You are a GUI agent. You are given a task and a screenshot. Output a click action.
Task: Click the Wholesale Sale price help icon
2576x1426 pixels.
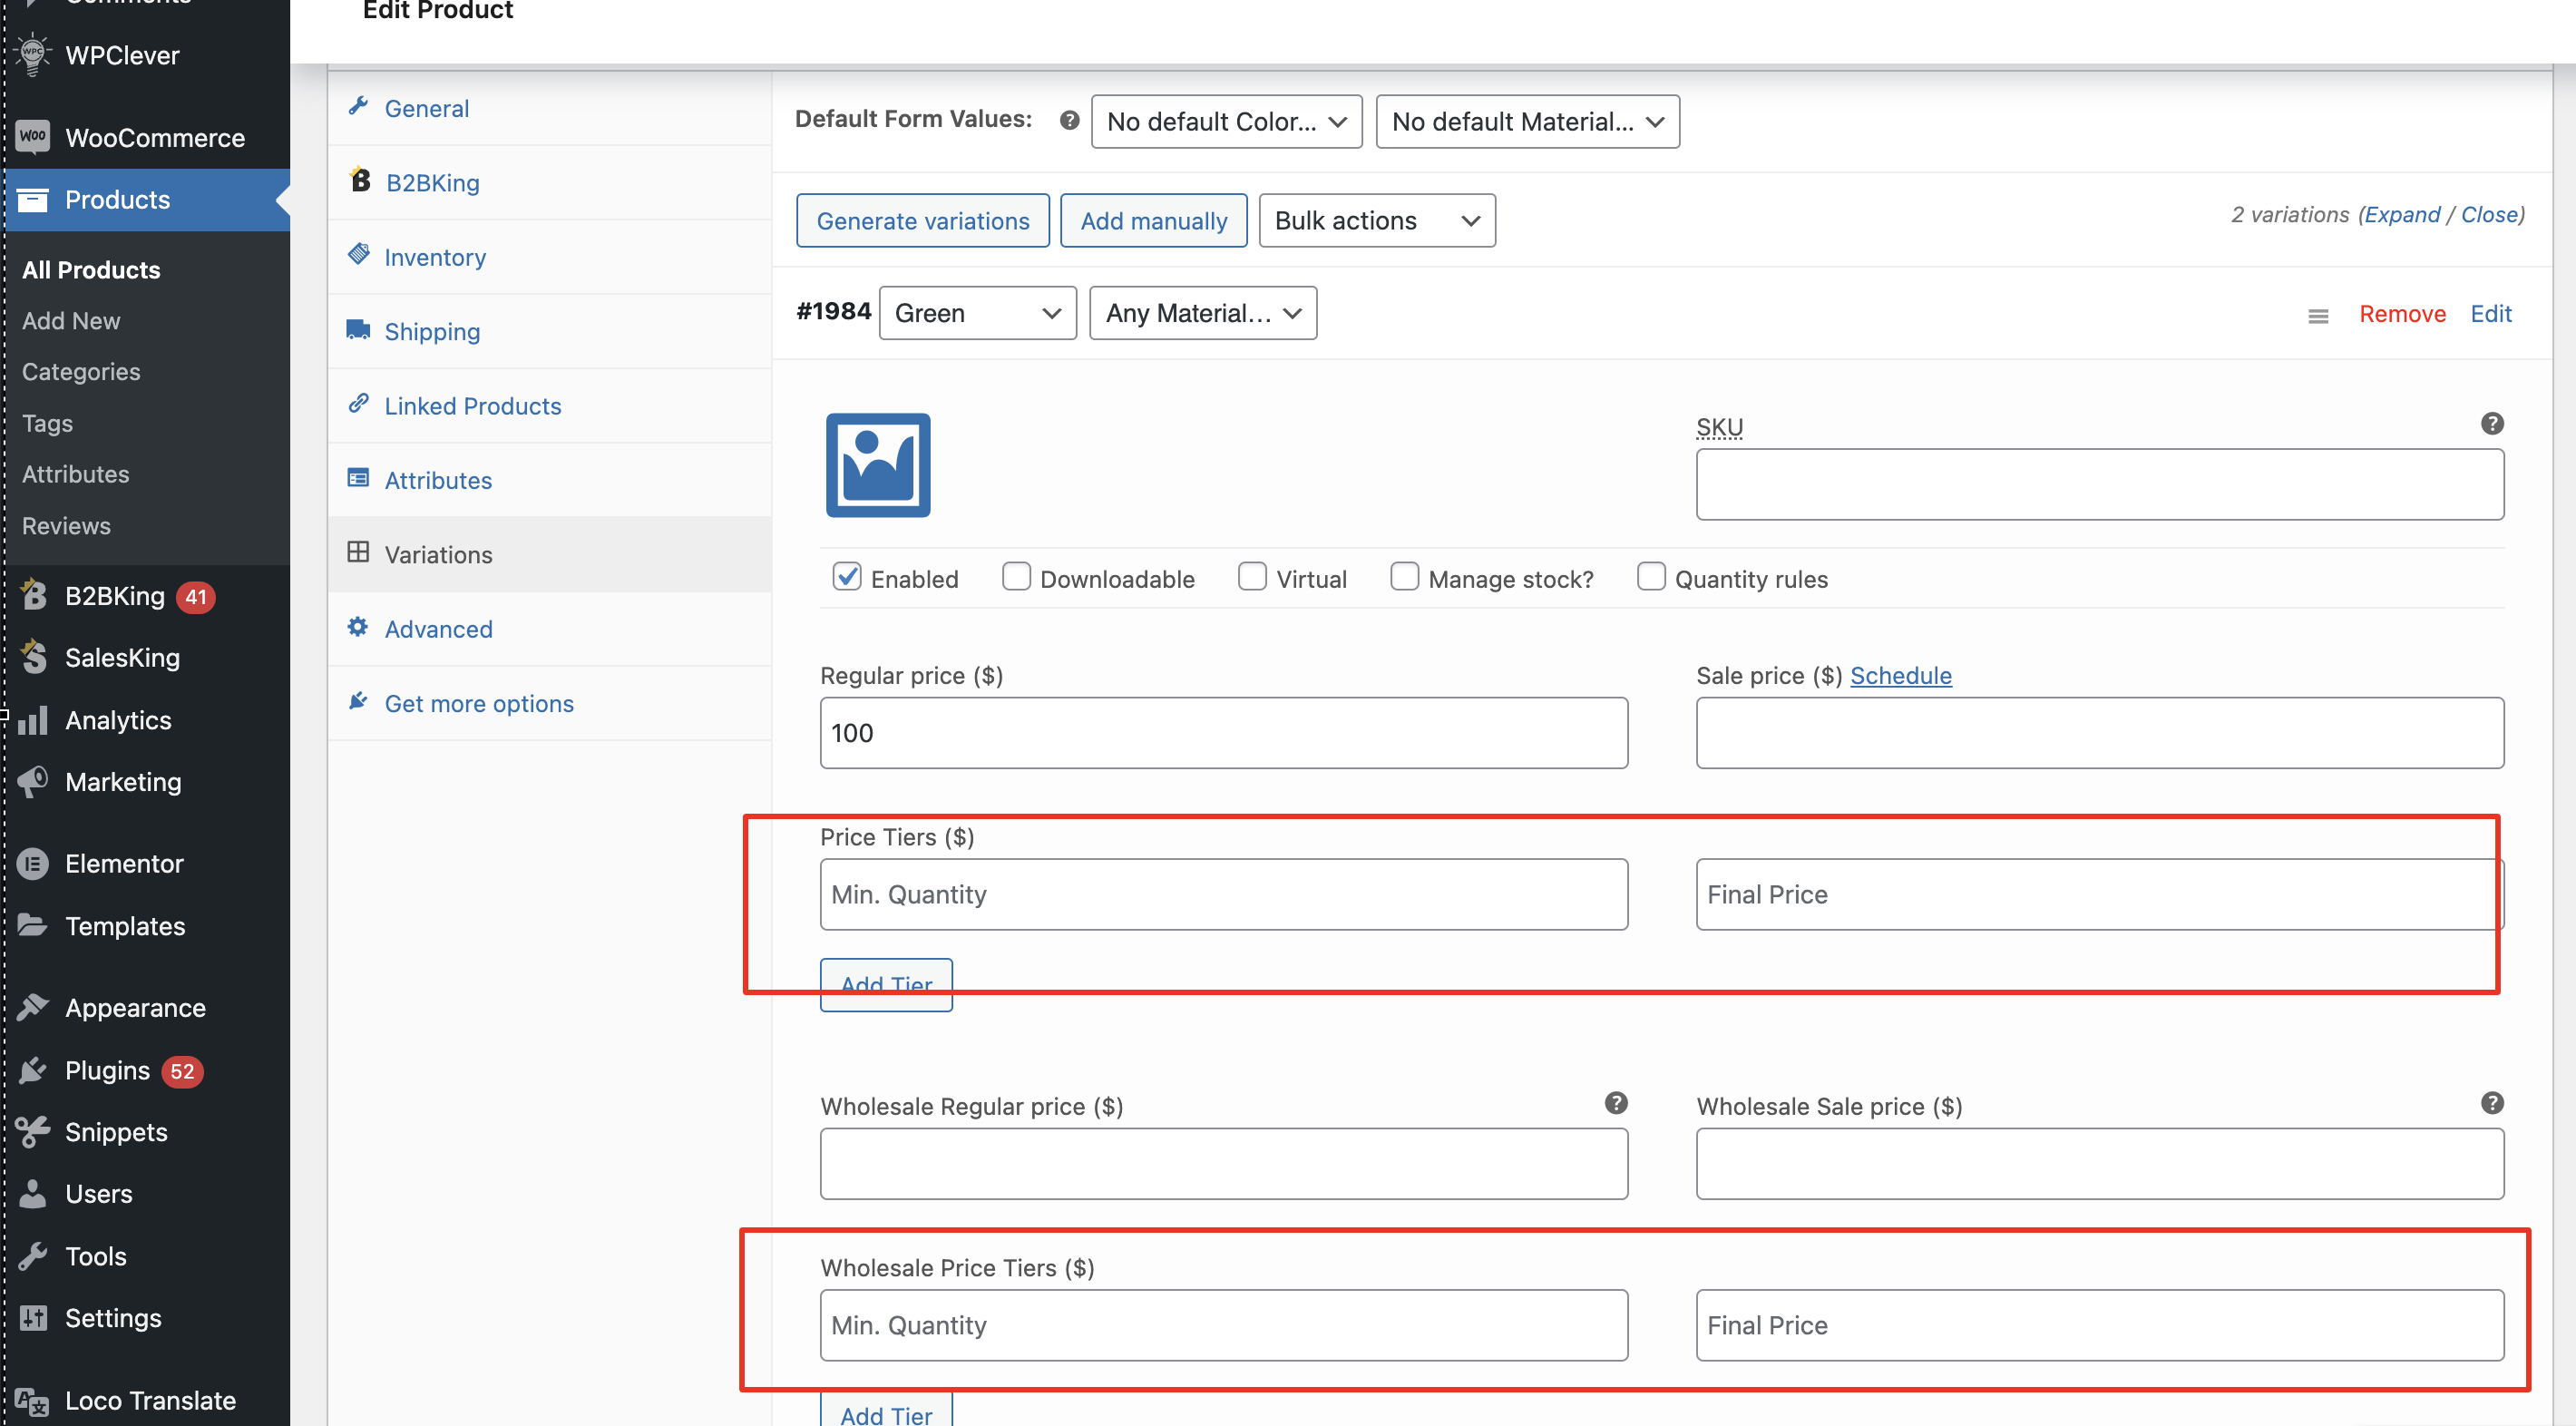click(x=2492, y=1103)
